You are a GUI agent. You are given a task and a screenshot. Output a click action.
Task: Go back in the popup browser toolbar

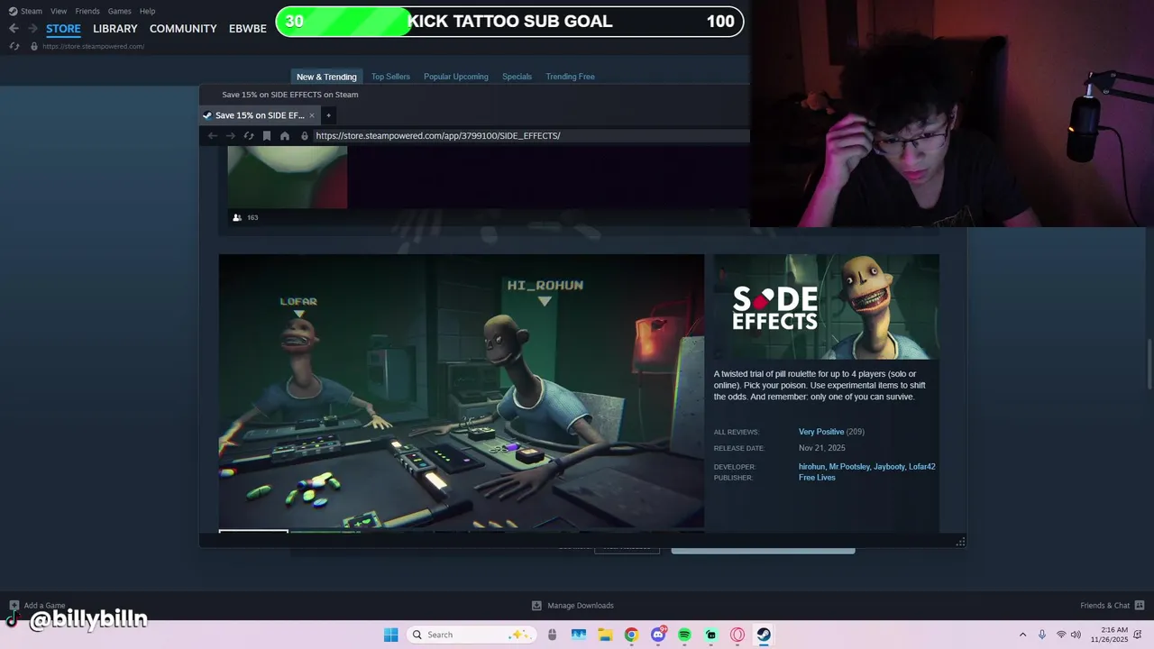213,136
